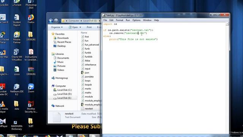Click Computer in the Explorer address bar
Viewport: 243px width, 137px height.
[x=74, y=21]
